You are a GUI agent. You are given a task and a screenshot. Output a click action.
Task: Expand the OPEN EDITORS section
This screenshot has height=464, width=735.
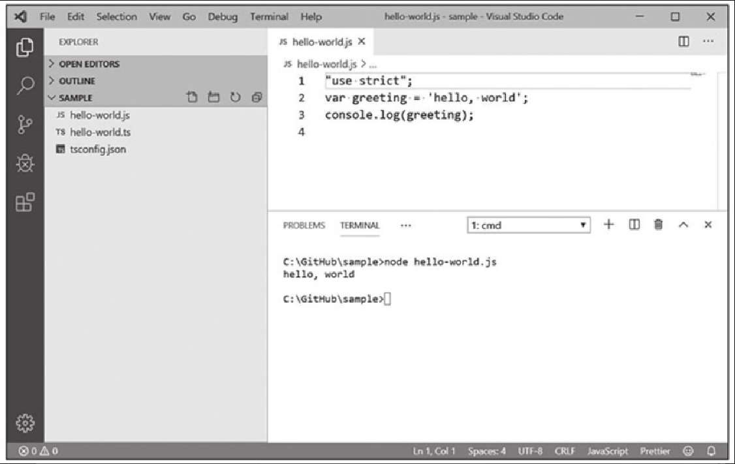coord(84,64)
